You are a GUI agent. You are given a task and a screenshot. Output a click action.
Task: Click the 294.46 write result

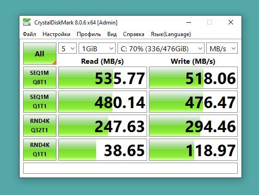click(x=193, y=126)
